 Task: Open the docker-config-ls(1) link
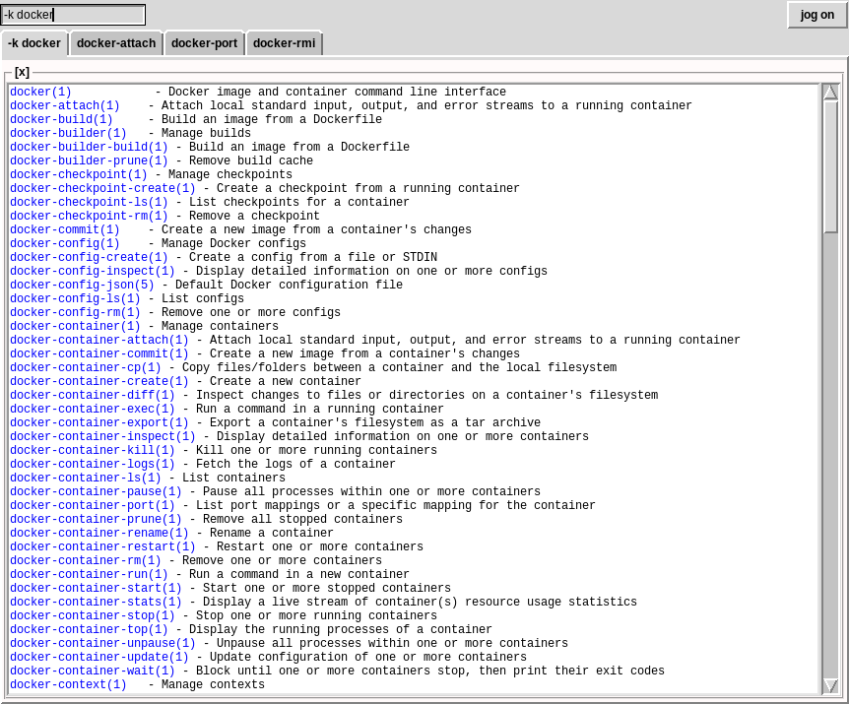tap(75, 298)
